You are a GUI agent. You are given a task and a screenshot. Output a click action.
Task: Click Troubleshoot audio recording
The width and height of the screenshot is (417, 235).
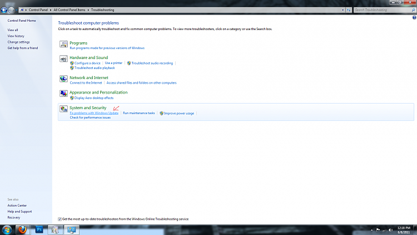click(152, 63)
